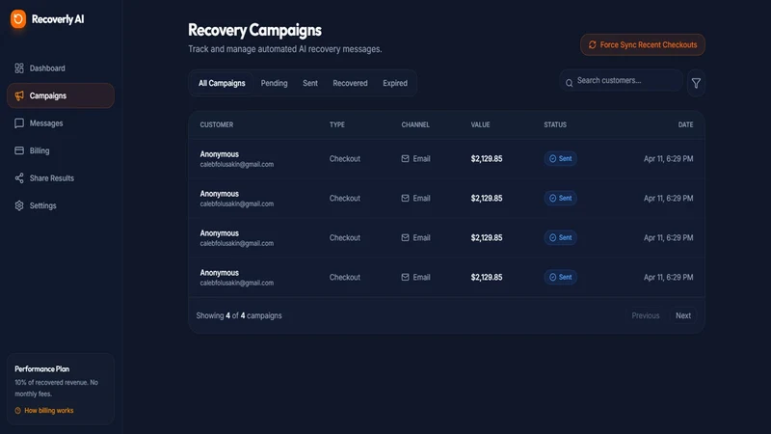
Task: Click the Performance Plan card title
Action: click(41, 368)
